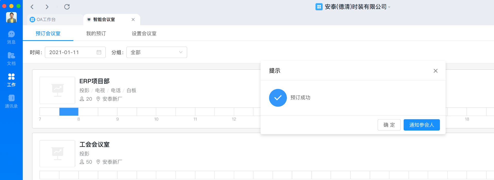This screenshot has width=494, height=180.
Task: Click the browser back arrow
Action: 32,7
